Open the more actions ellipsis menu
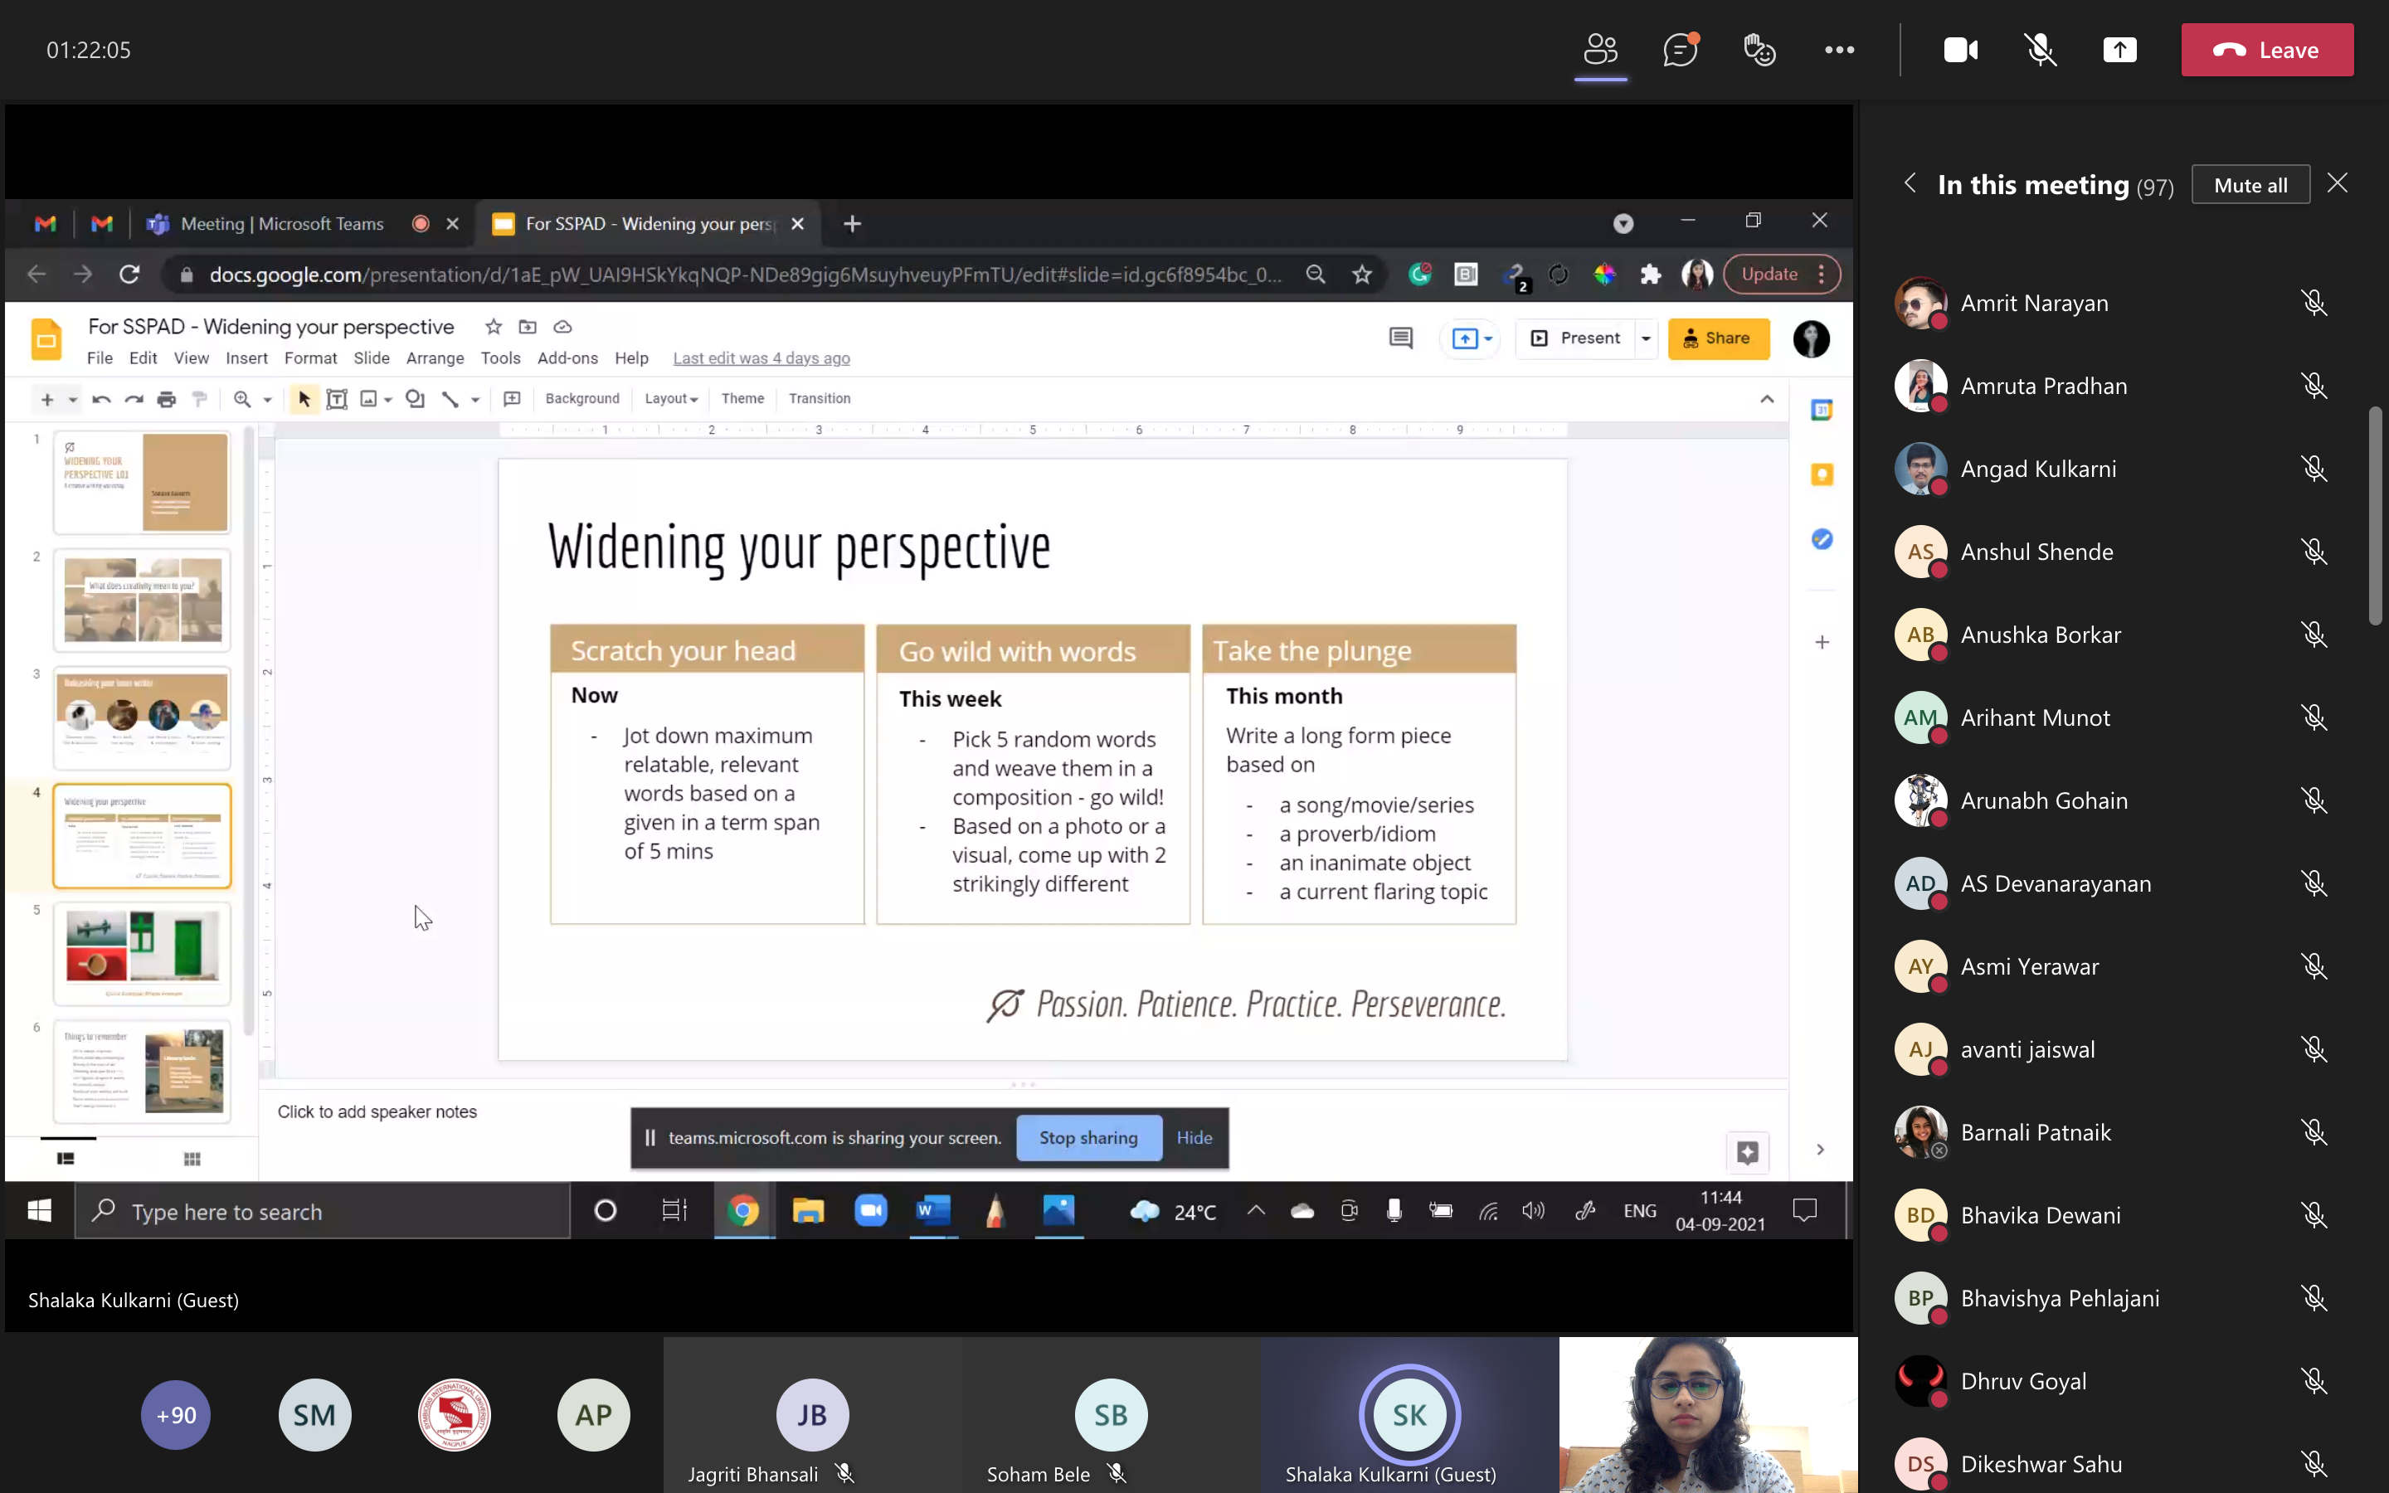 tap(1839, 50)
